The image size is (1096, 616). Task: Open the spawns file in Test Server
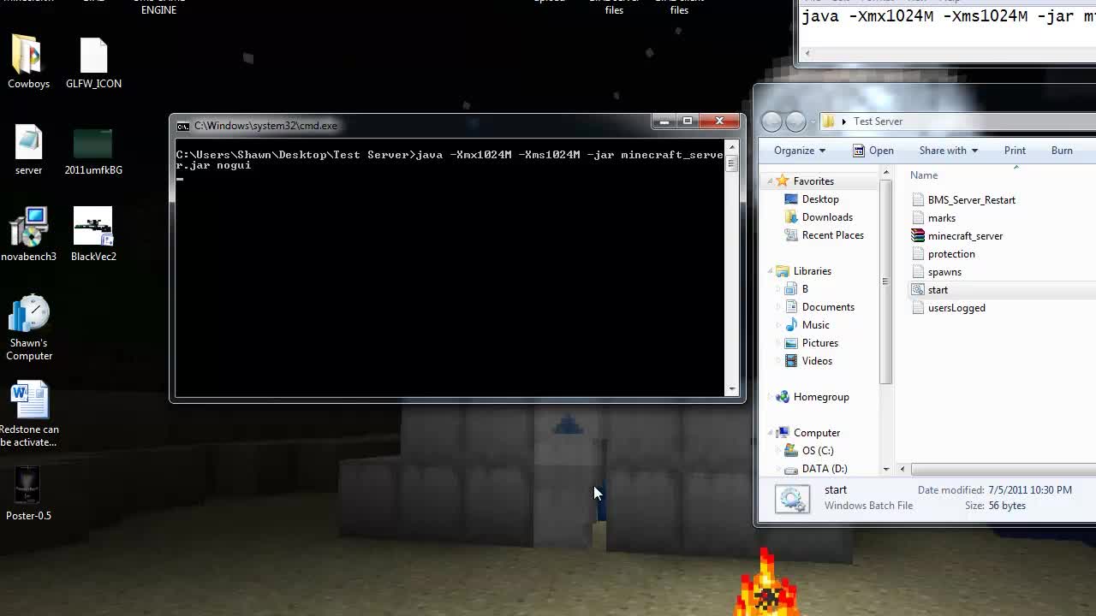point(944,271)
